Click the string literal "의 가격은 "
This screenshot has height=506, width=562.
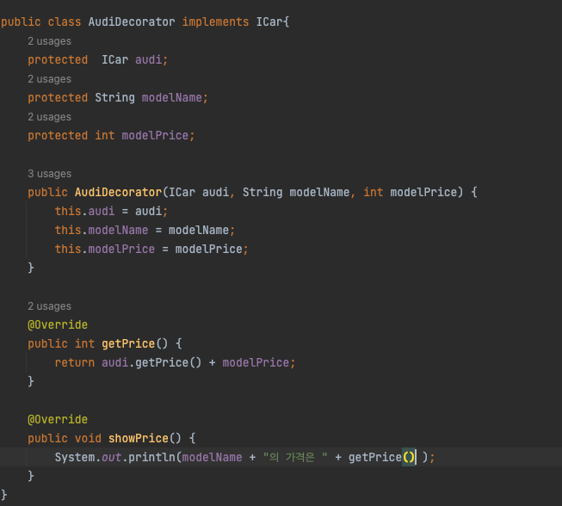(x=295, y=457)
